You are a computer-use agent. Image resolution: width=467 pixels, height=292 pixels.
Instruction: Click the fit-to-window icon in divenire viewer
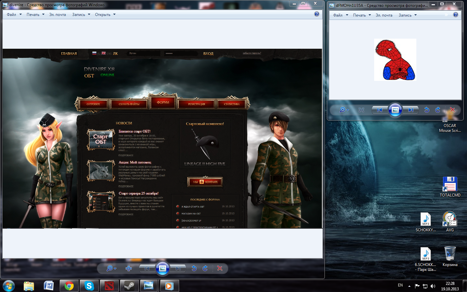[x=129, y=268]
